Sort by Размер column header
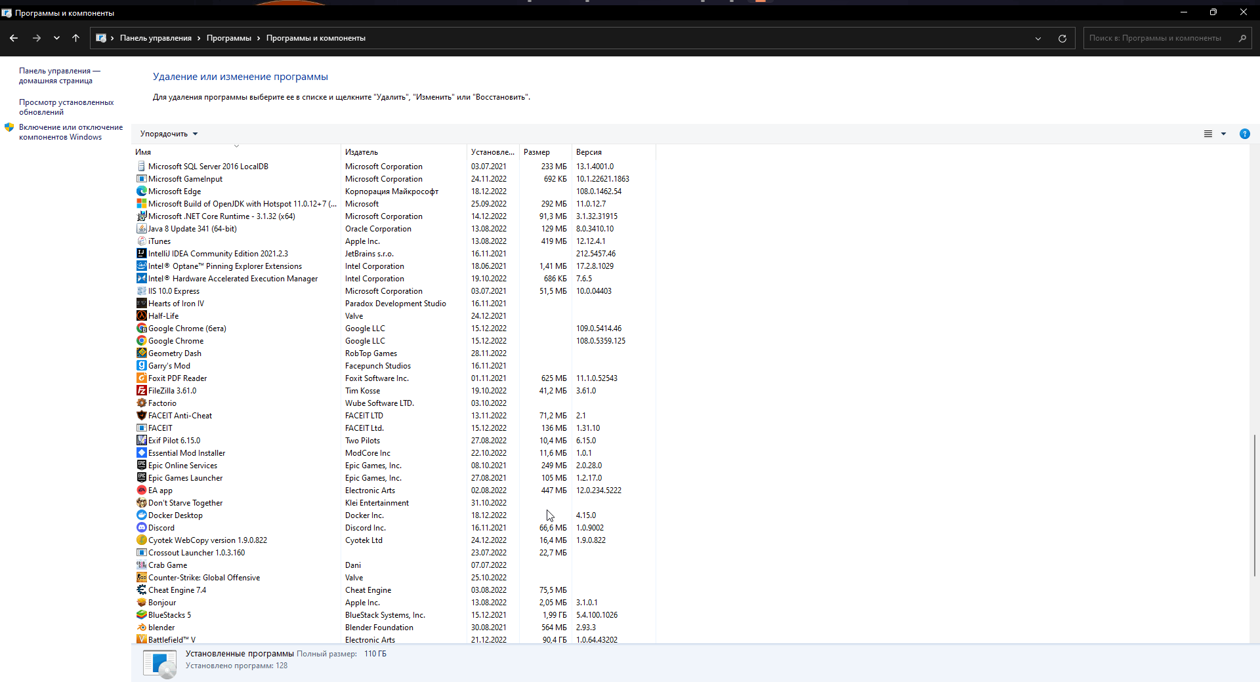This screenshot has height=682, width=1260. (545, 152)
